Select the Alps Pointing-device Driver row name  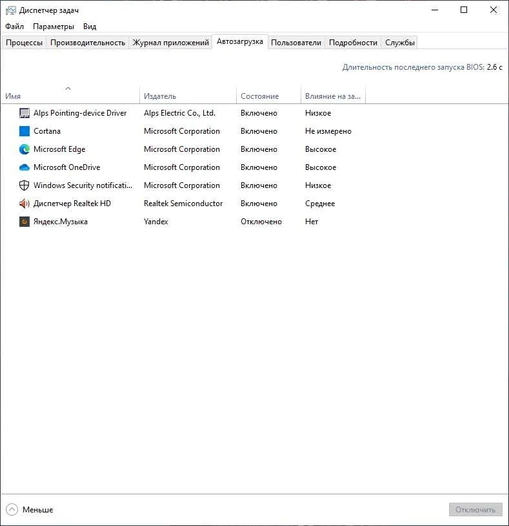click(x=80, y=113)
